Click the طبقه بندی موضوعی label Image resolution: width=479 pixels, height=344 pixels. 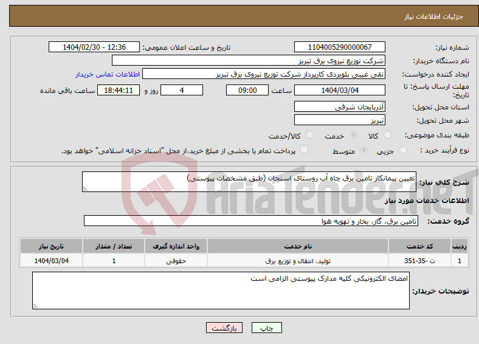pos(437,135)
